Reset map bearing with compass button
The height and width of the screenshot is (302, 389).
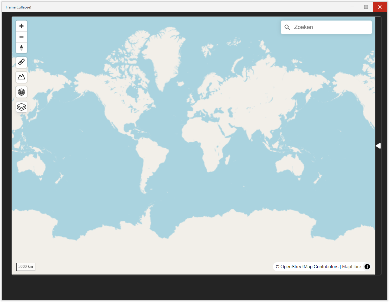[x=21, y=48]
